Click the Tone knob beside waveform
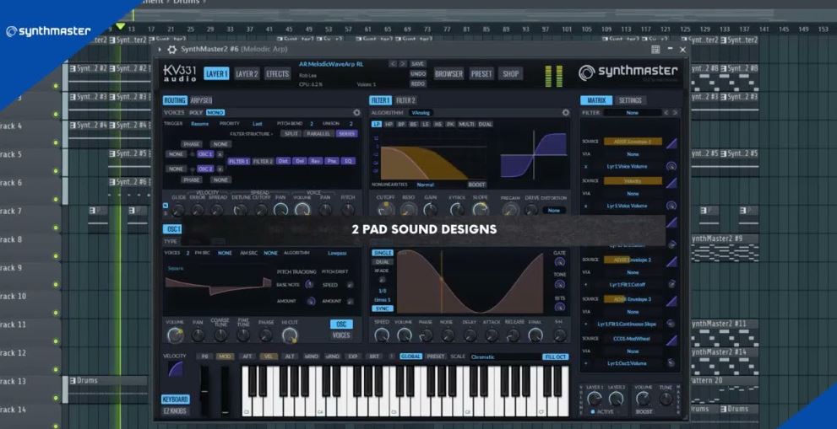The width and height of the screenshot is (837, 429). click(559, 284)
